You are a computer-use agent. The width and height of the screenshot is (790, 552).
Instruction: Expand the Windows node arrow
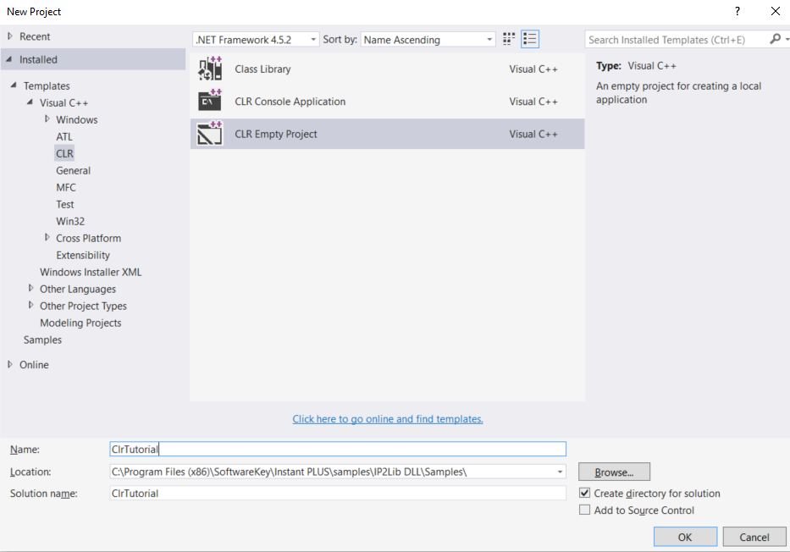tap(47, 119)
